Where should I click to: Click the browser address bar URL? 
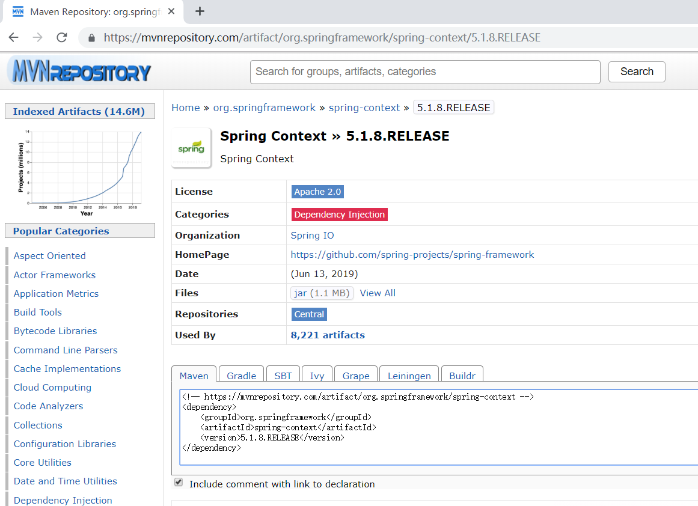(x=322, y=37)
